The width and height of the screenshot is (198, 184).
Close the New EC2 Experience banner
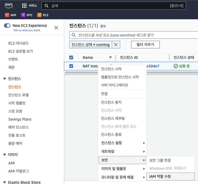[x=56, y=28]
